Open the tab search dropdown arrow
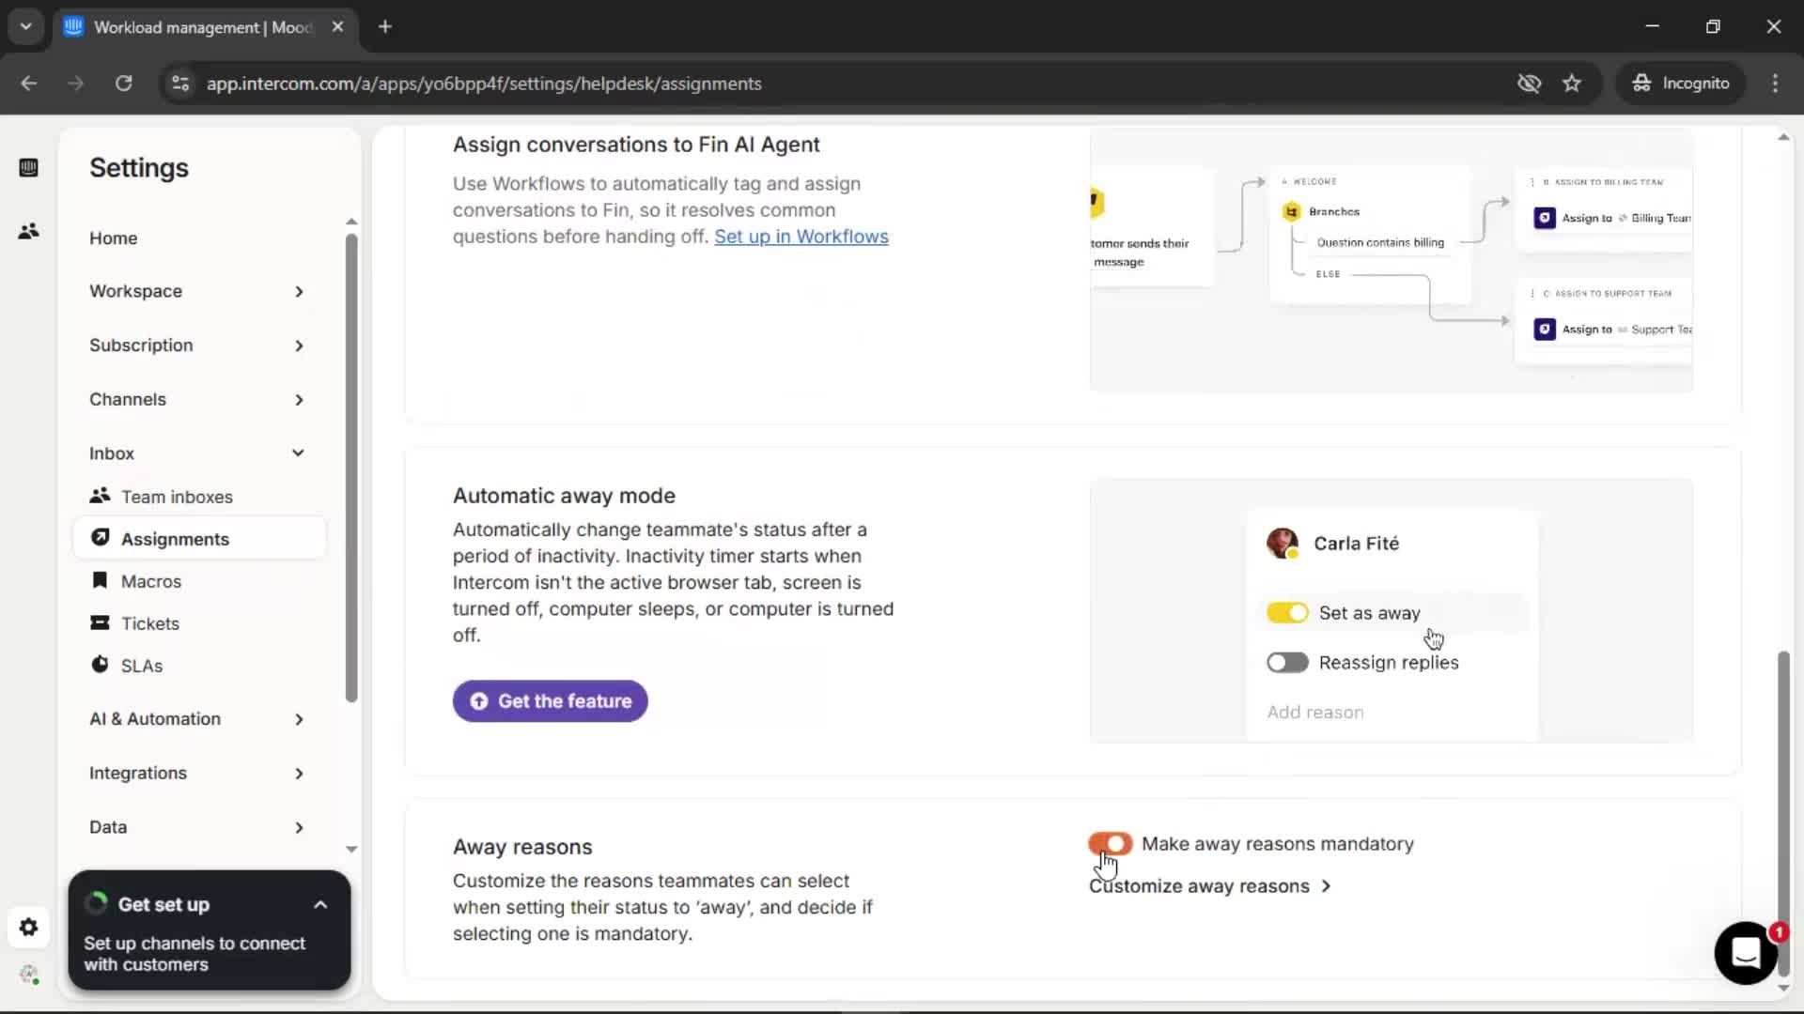The width and height of the screenshot is (1804, 1014). (x=25, y=26)
